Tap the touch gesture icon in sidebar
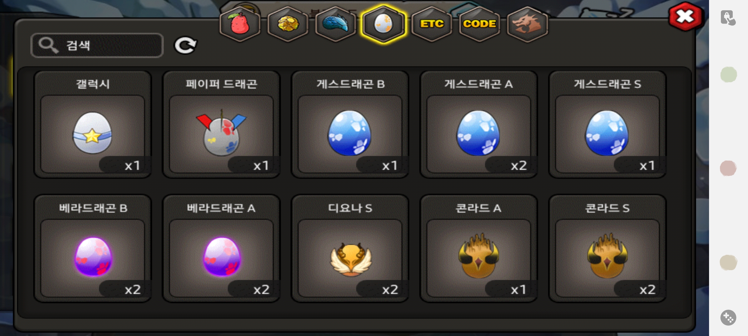Viewport: 748px width, 336px height. click(728, 17)
